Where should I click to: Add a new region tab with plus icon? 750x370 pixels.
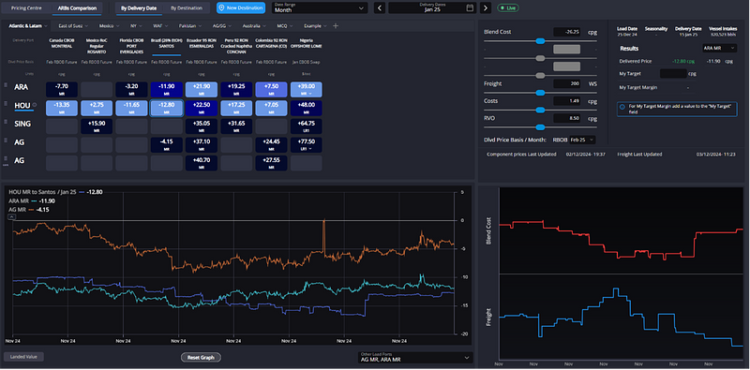(x=336, y=26)
